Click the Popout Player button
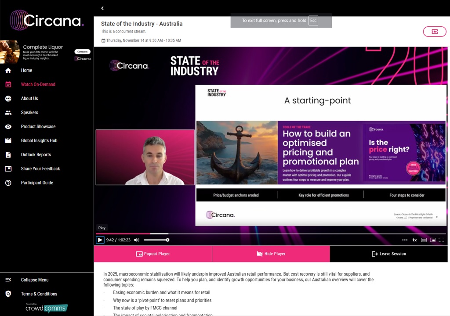Viewport: 450px width, 316px height. 152,254
